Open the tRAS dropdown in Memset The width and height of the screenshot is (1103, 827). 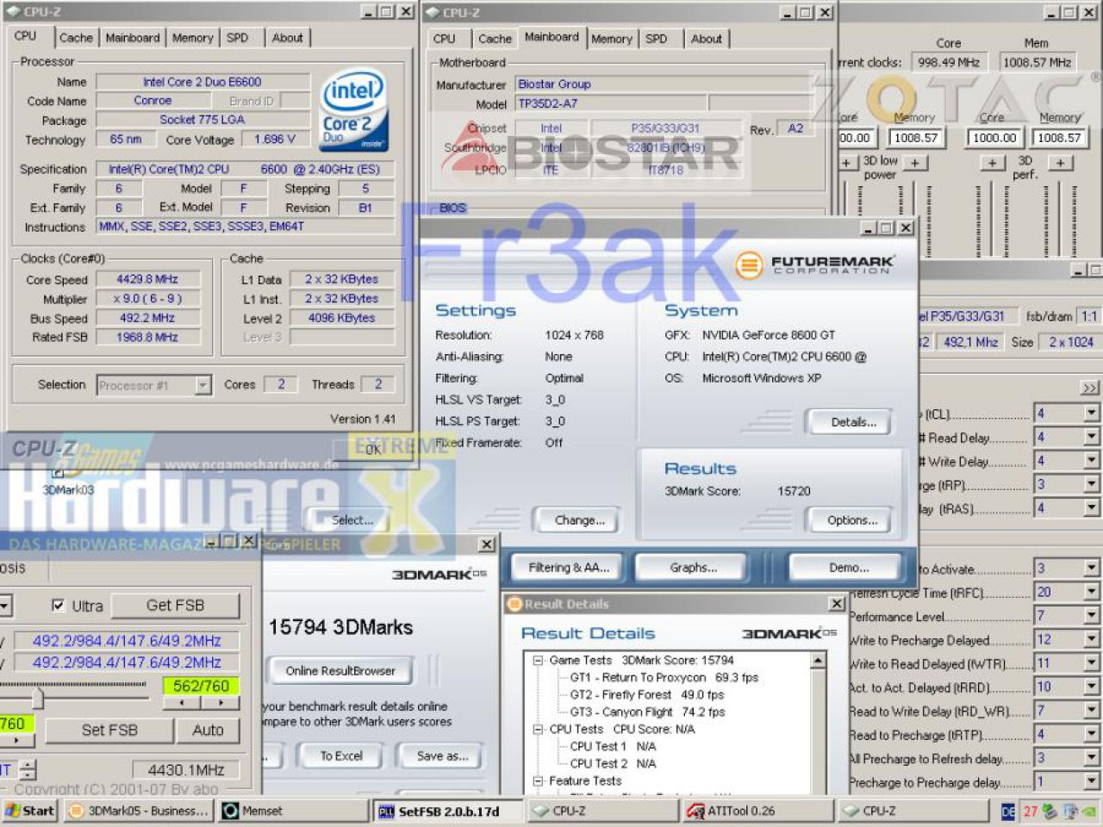pyautogui.click(x=1091, y=508)
